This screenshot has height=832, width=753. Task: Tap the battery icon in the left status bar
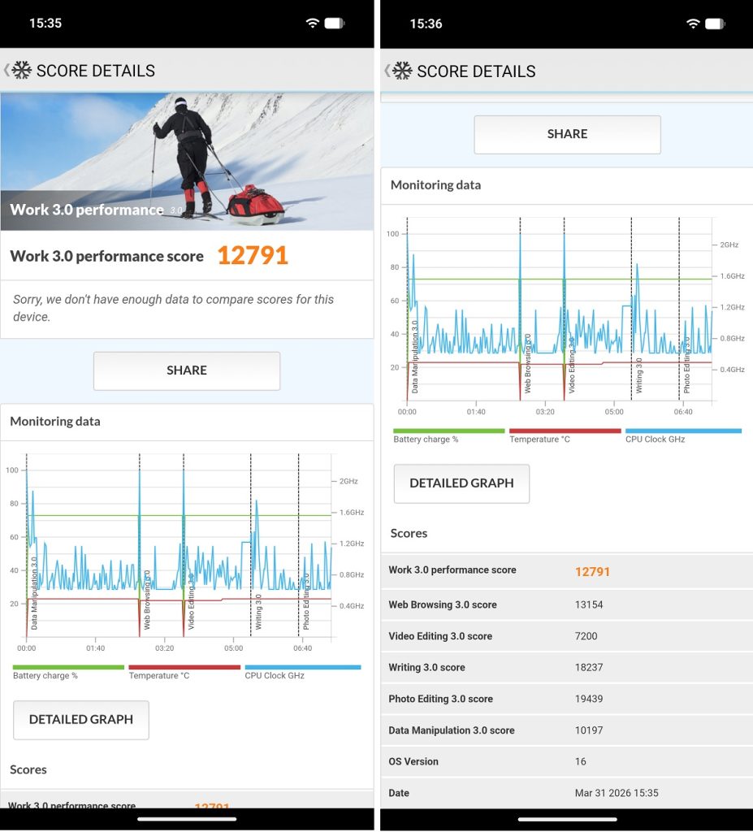pos(334,23)
